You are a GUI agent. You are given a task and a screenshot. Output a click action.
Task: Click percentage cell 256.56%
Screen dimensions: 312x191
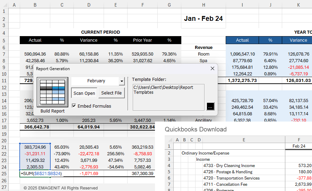(x=115, y=154)
